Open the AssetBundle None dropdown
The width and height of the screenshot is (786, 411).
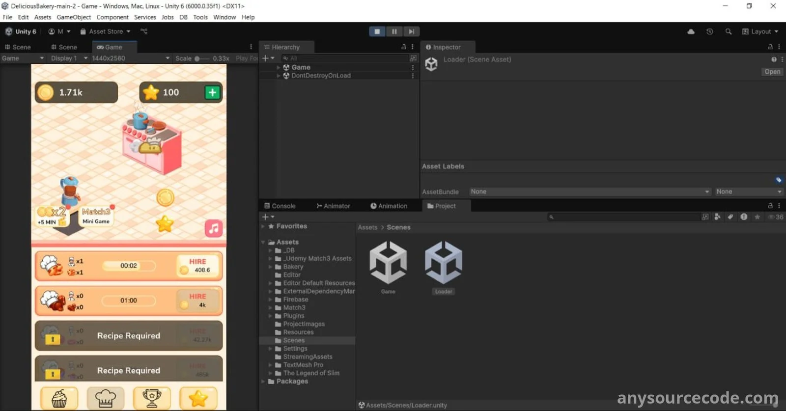tap(589, 192)
